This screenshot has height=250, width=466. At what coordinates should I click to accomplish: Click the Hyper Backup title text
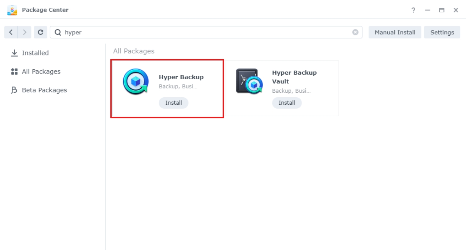[181, 77]
